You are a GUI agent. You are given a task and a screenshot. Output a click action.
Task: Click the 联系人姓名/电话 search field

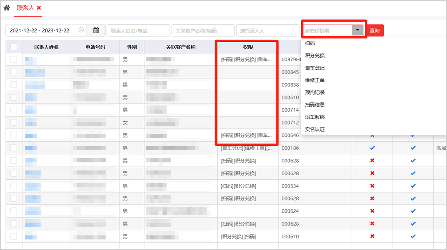click(x=138, y=30)
